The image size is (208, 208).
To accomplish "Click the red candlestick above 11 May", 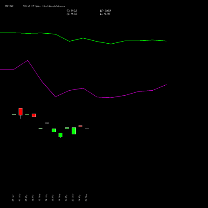I will [x=34, y=115].
